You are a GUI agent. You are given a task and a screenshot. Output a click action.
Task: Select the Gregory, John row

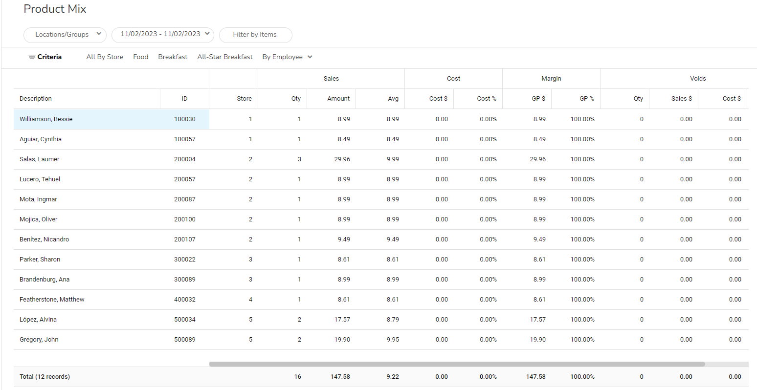tap(39, 340)
